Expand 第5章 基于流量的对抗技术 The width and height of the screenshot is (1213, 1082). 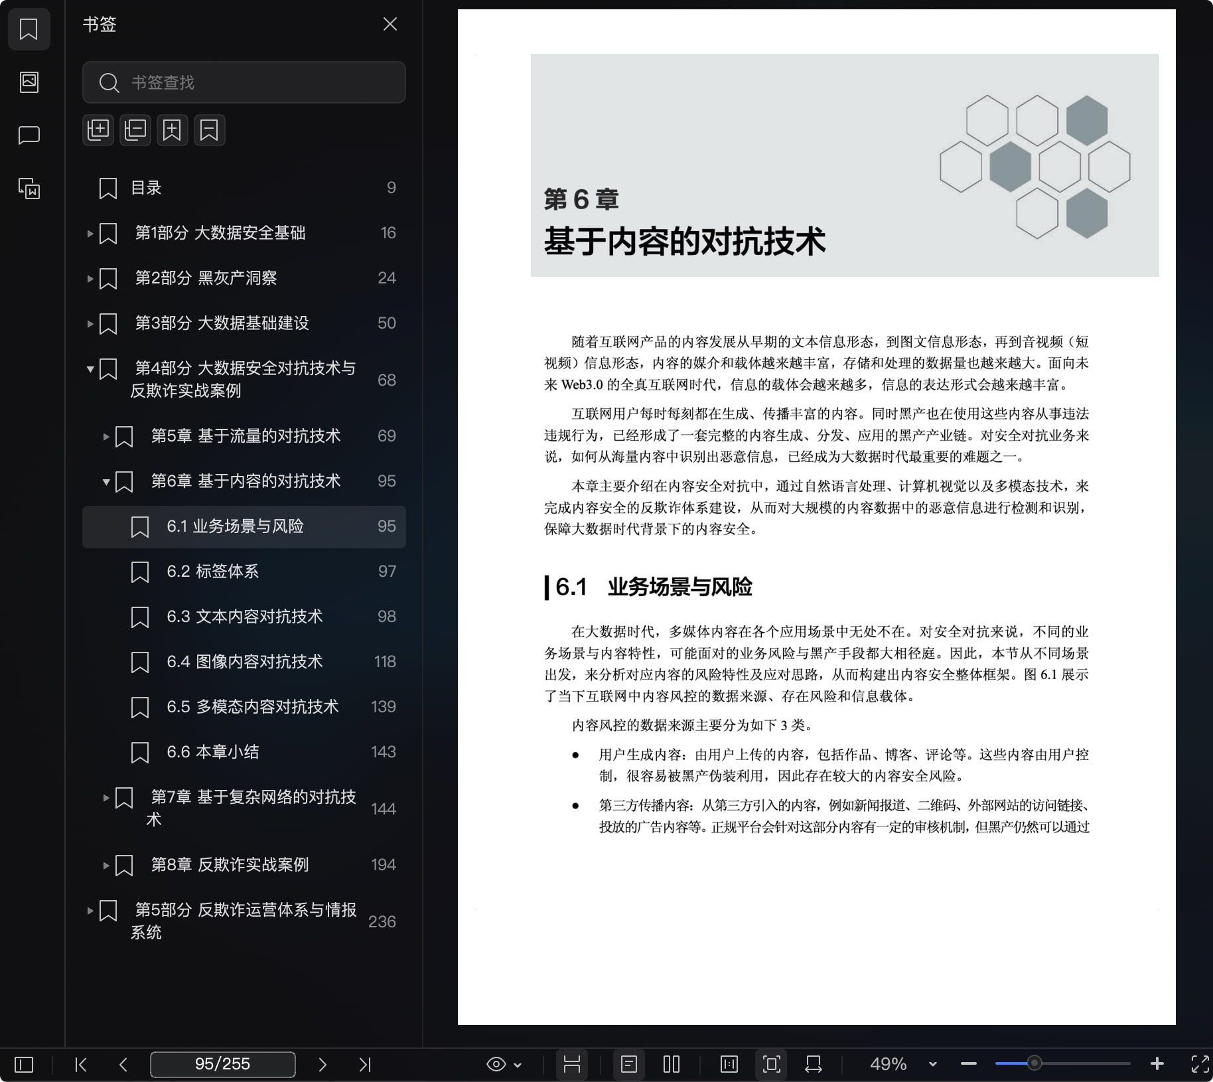(106, 436)
